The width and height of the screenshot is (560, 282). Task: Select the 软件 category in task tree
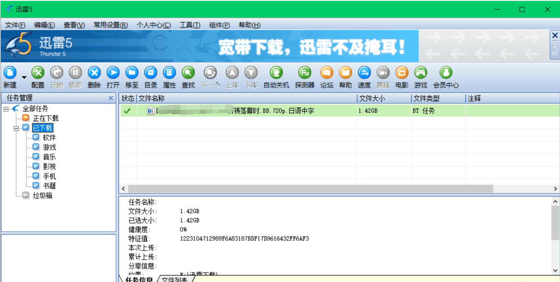pos(49,138)
